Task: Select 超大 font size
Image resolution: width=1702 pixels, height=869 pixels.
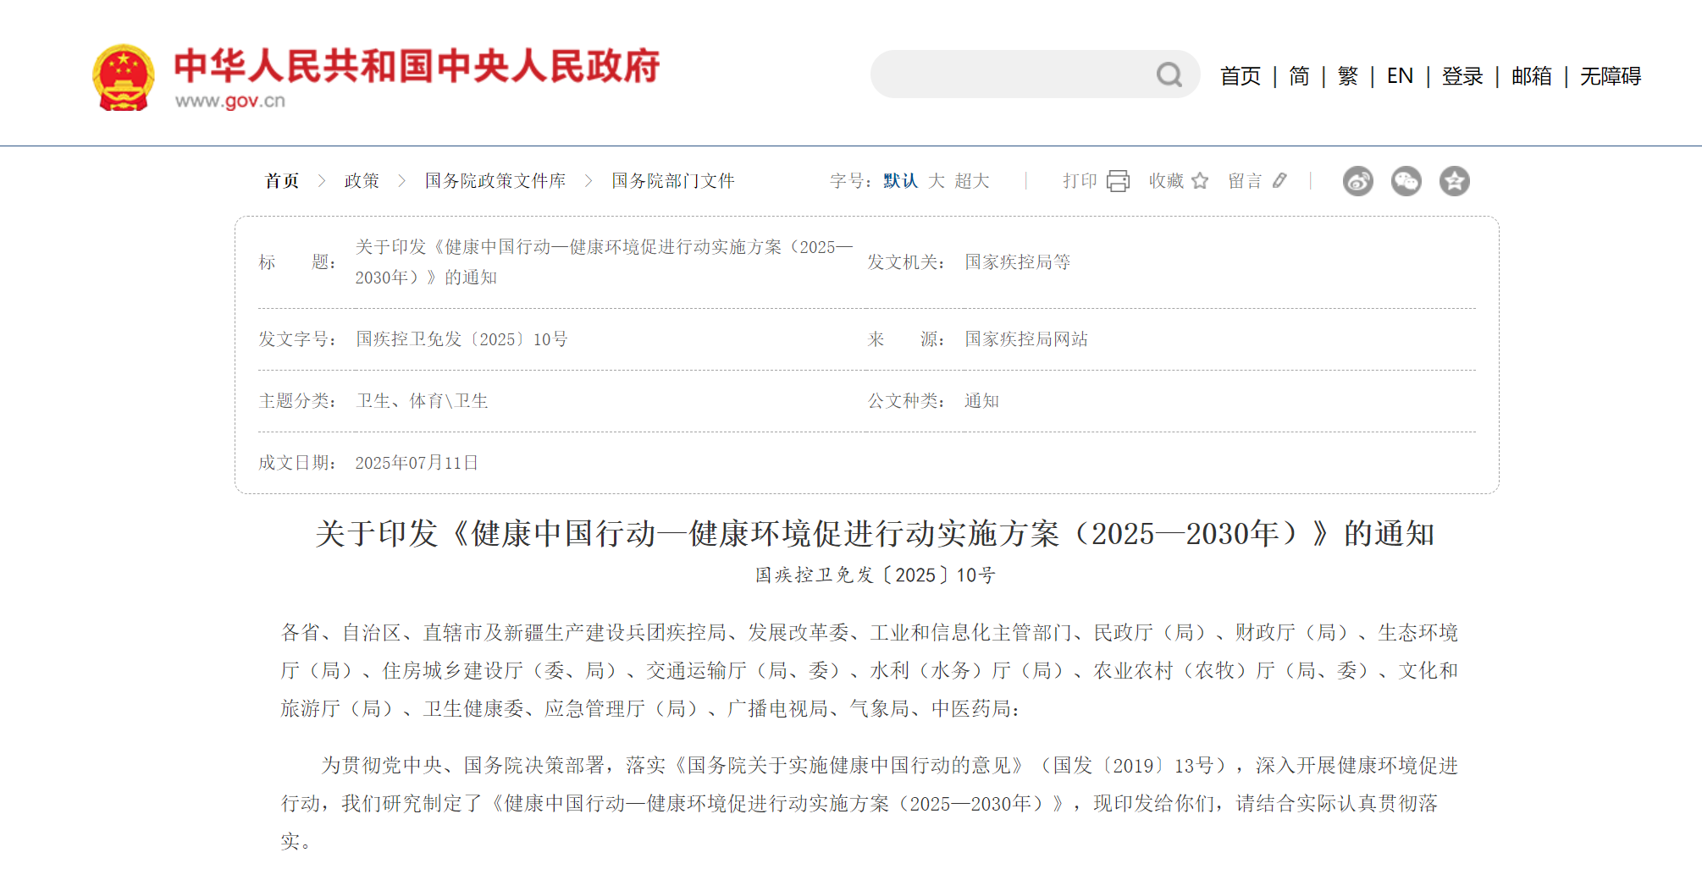Action: 972,181
